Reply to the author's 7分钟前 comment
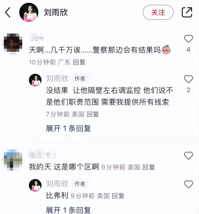 pos(93,114)
